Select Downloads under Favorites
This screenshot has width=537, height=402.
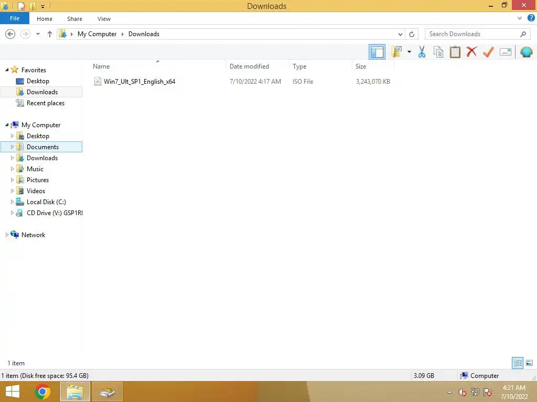pyautogui.click(x=42, y=92)
